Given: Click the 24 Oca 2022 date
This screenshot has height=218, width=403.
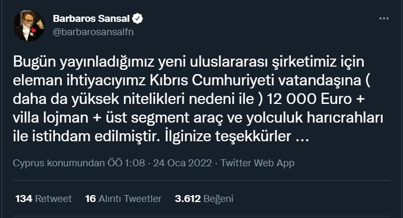Looking at the screenshot, I should [180, 163].
